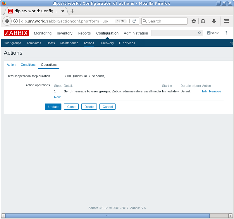
Task: Click the "Immediately" start value
Action: (x=170, y=91)
